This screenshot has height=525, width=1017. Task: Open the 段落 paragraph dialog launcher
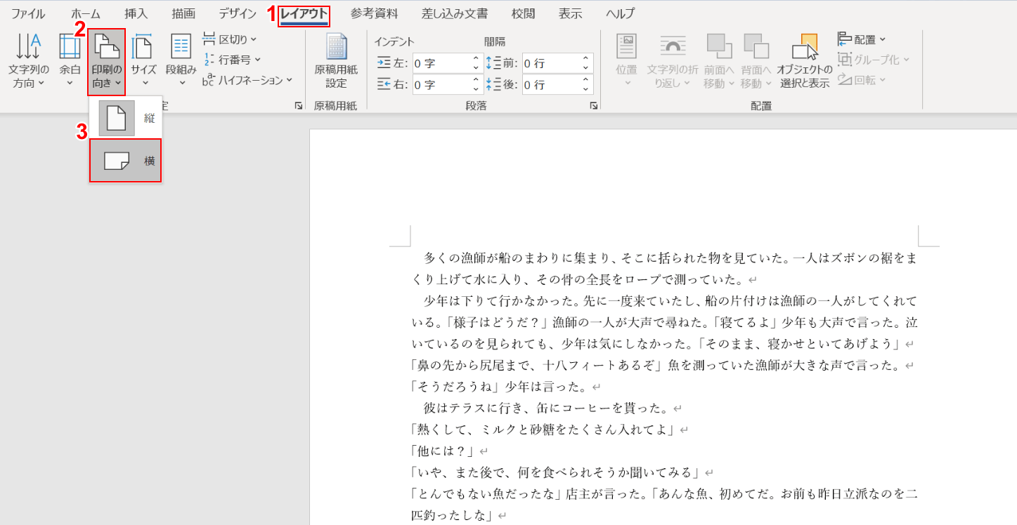click(594, 105)
